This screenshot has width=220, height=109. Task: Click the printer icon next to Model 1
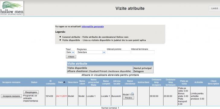tap(132, 94)
